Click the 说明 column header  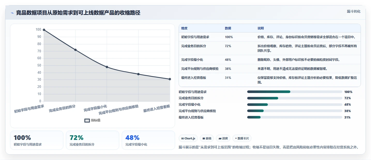pyautogui.click(x=261, y=28)
